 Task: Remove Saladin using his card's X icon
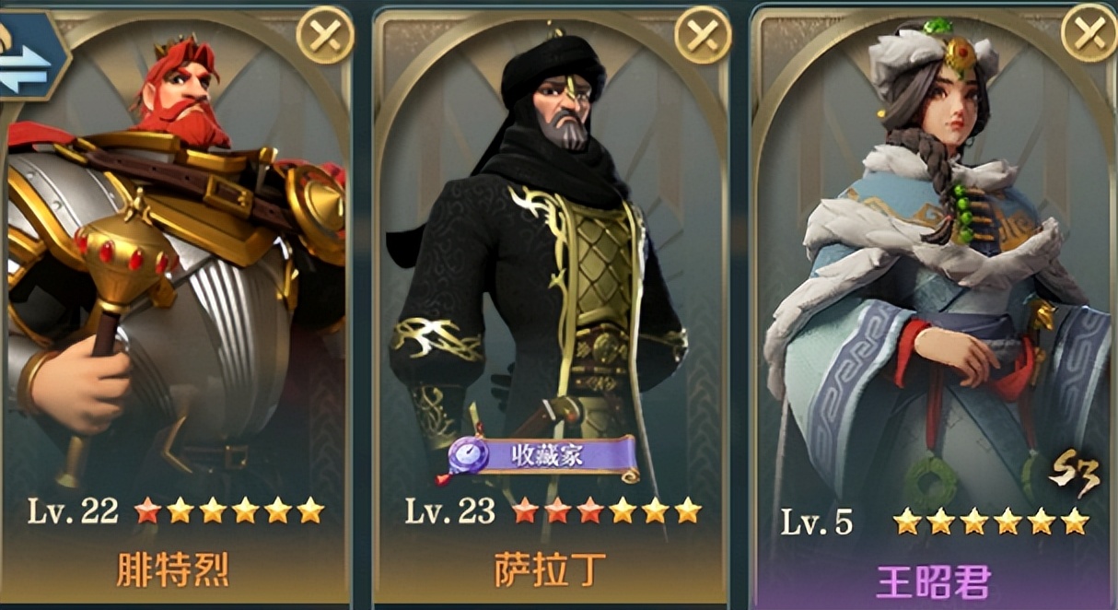tap(703, 36)
